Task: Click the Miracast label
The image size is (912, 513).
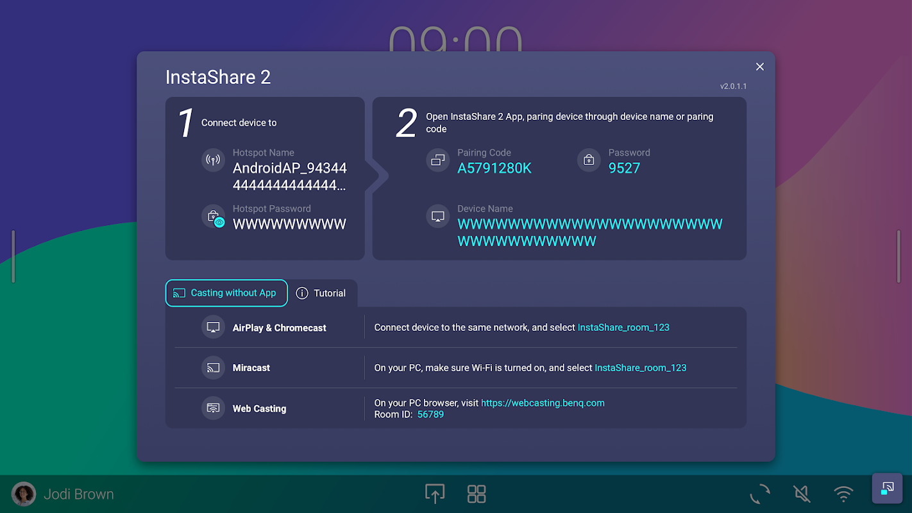Action: click(x=251, y=368)
